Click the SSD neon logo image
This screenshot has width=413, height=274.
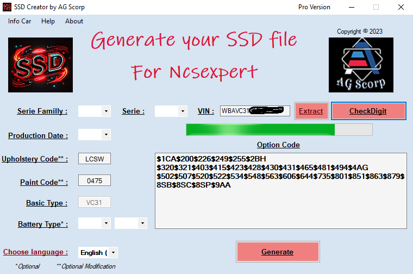pyautogui.click(x=40, y=65)
